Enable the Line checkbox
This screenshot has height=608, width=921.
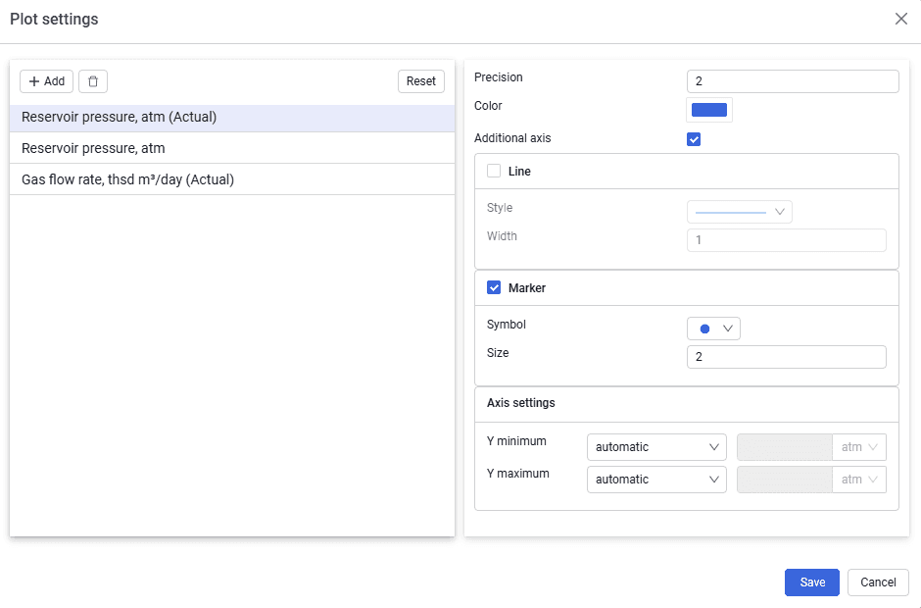pyautogui.click(x=494, y=171)
